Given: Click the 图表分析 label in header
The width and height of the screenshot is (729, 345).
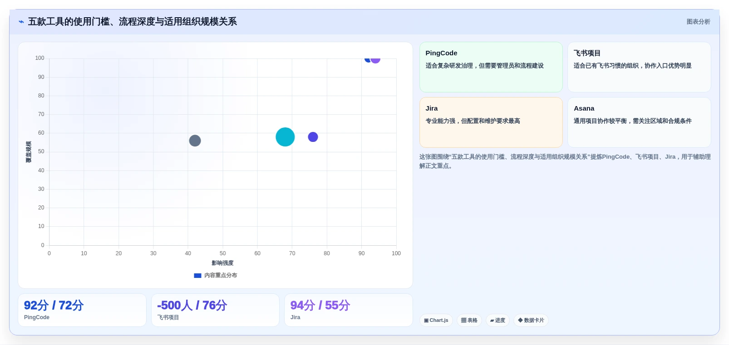Looking at the screenshot, I should pos(698,22).
